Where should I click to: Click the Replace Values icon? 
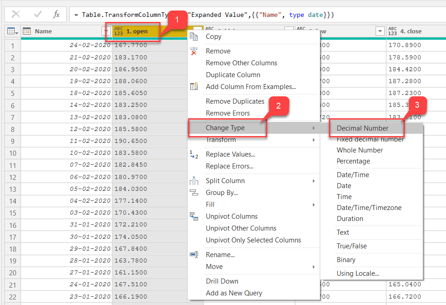point(193,154)
